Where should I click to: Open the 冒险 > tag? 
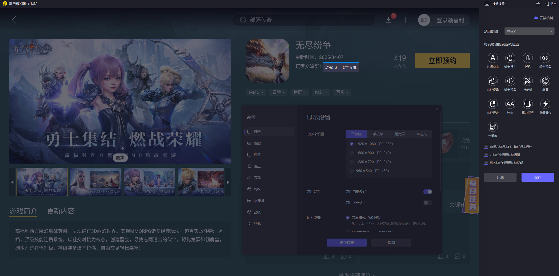(278, 92)
